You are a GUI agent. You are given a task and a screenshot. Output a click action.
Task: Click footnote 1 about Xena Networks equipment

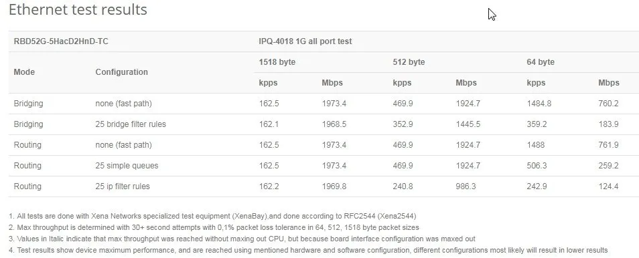[x=212, y=216]
